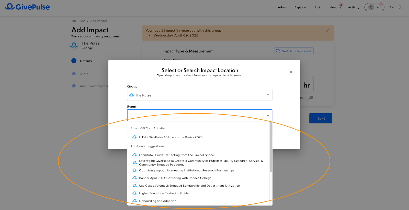Click the Next button
The image size is (409, 210).
pyautogui.click(x=321, y=118)
